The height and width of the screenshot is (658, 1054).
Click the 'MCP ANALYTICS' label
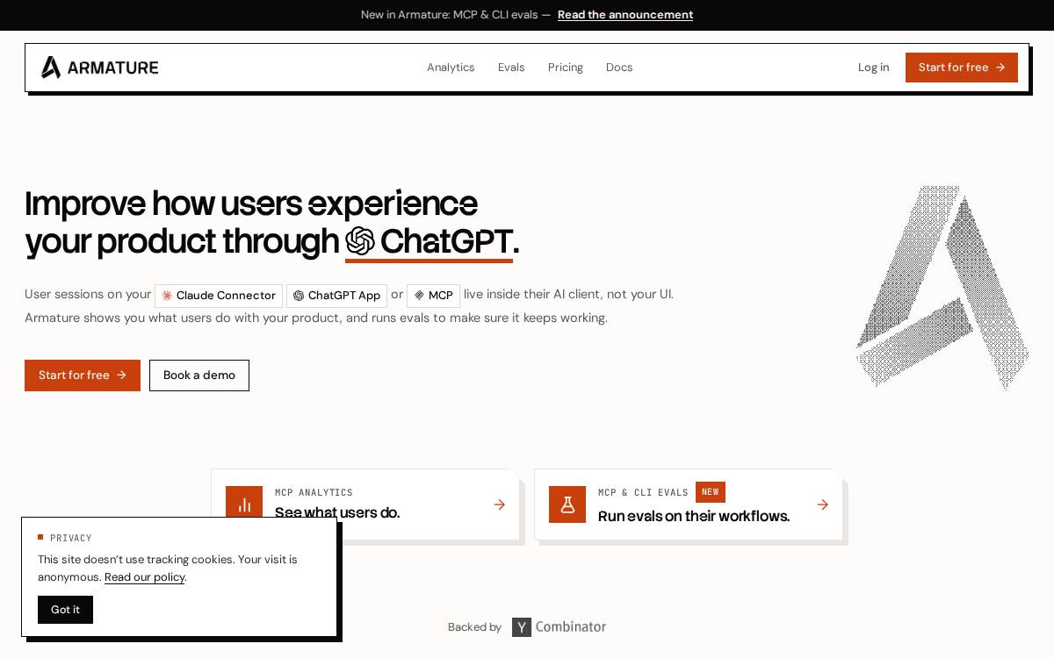coord(314,493)
